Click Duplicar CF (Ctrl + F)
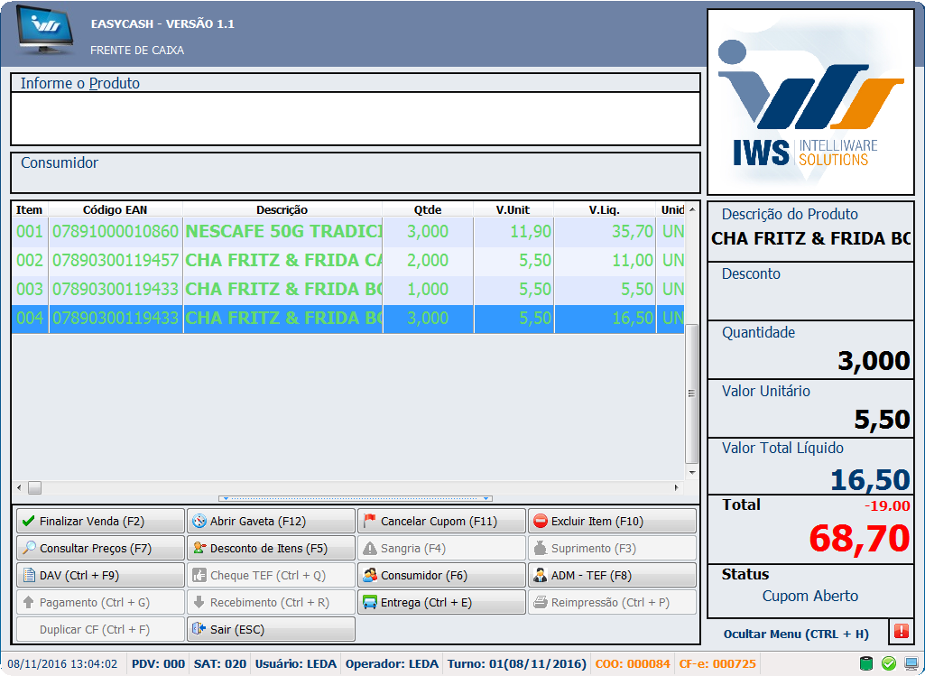The width and height of the screenshot is (925, 676). tap(100, 629)
